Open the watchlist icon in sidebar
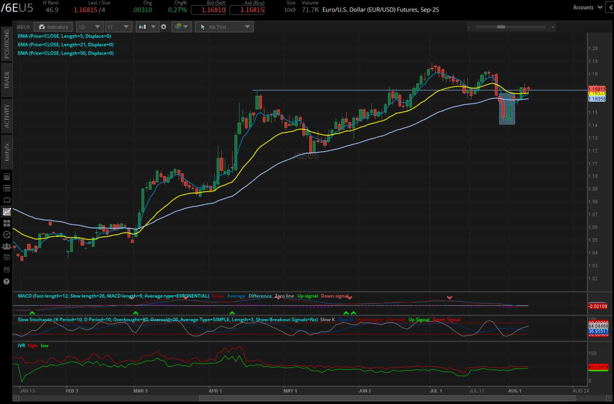The image size is (614, 404). pyautogui.click(x=6, y=188)
